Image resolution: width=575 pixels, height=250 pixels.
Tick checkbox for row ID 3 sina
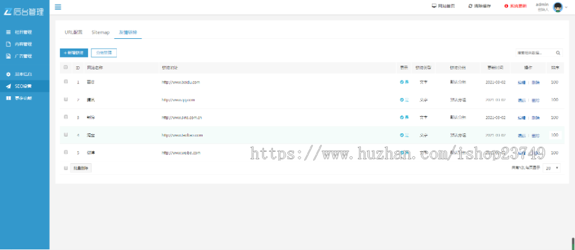(66, 117)
